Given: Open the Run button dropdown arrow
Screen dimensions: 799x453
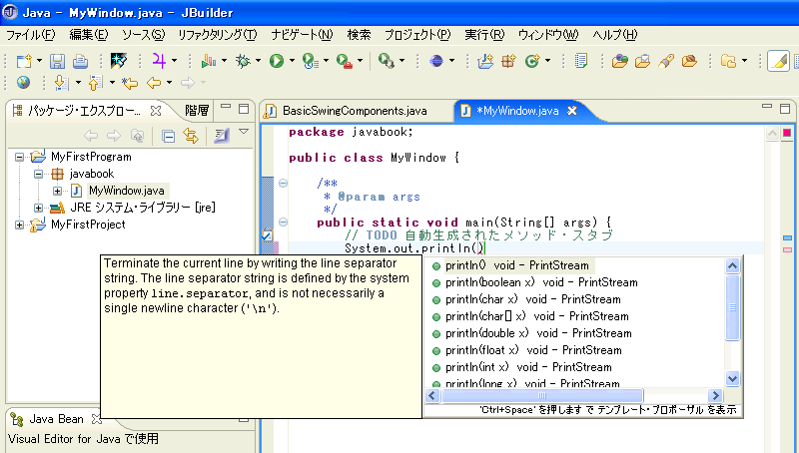Looking at the screenshot, I should click(x=292, y=61).
